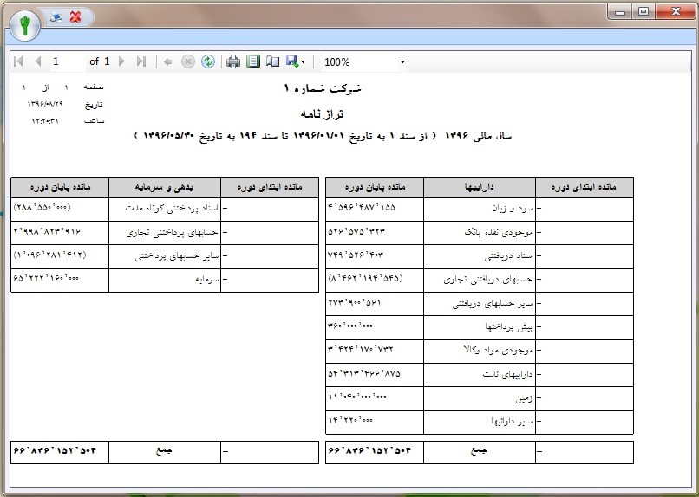This screenshot has height=497, width=699.
Task: Click assets opening balance header مانده ابتدای دوره
Action: 584,187
